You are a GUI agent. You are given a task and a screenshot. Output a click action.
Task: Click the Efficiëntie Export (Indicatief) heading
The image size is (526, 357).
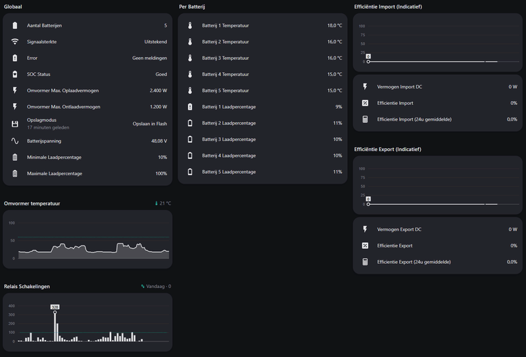pyautogui.click(x=387, y=150)
